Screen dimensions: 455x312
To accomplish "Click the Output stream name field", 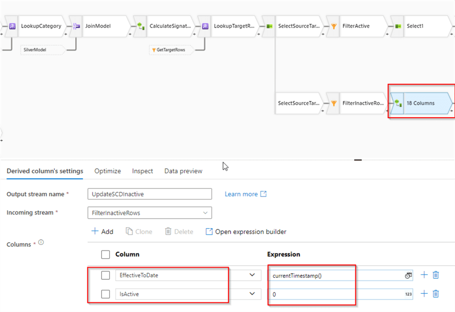I will (x=150, y=194).
